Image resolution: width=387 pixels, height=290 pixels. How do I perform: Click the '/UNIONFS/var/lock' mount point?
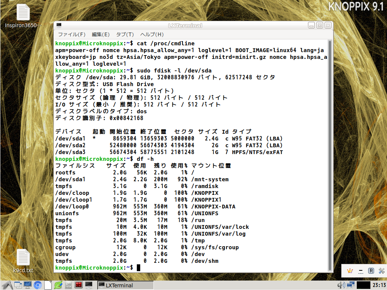[220, 227]
